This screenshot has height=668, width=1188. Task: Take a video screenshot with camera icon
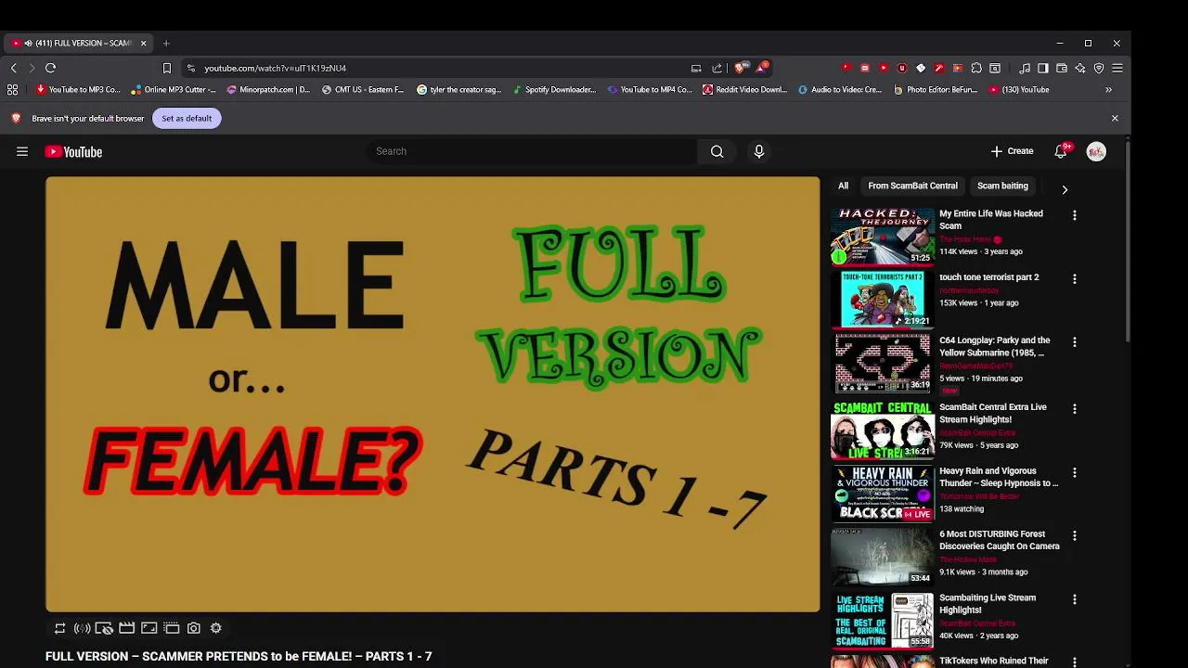[x=193, y=628]
